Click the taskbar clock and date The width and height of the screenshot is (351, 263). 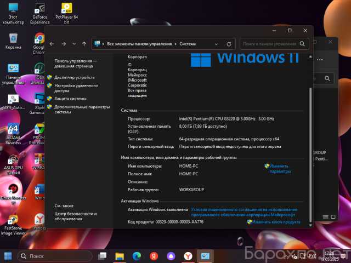pyautogui.click(x=330, y=256)
